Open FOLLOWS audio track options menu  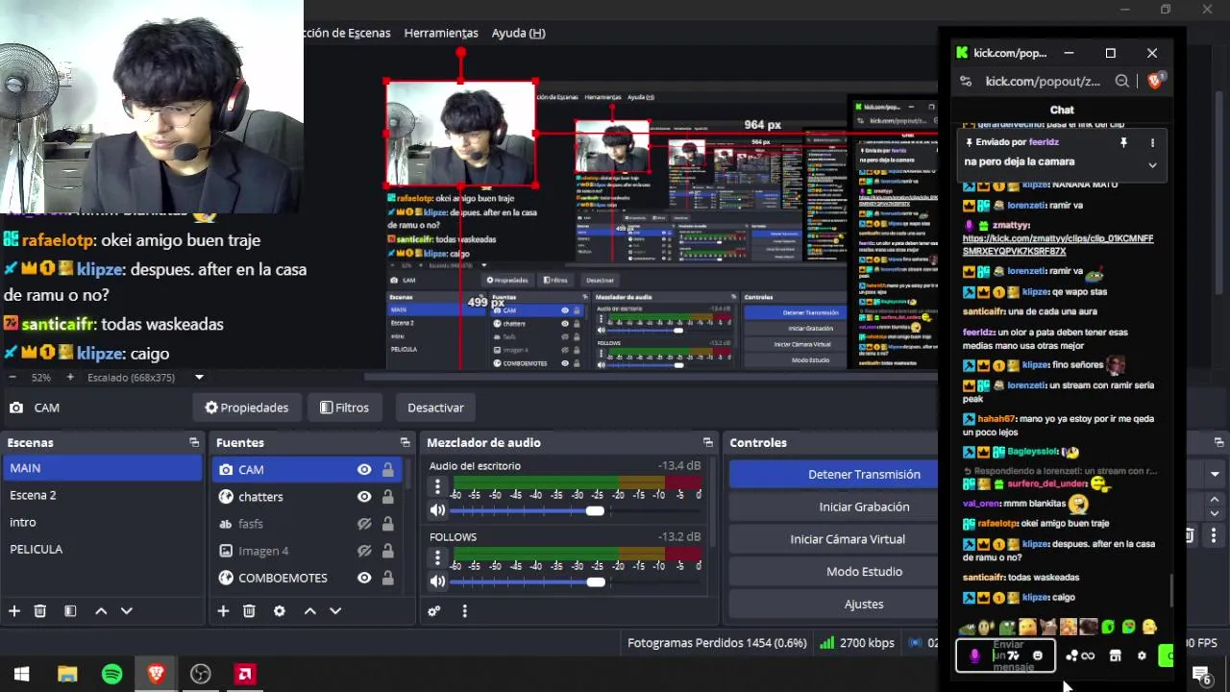[x=437, y=557]
